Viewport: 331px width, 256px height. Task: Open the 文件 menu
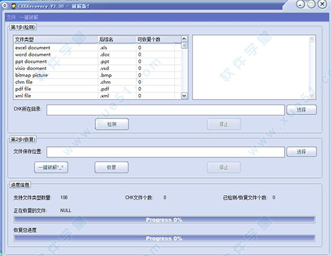(11, 17)
